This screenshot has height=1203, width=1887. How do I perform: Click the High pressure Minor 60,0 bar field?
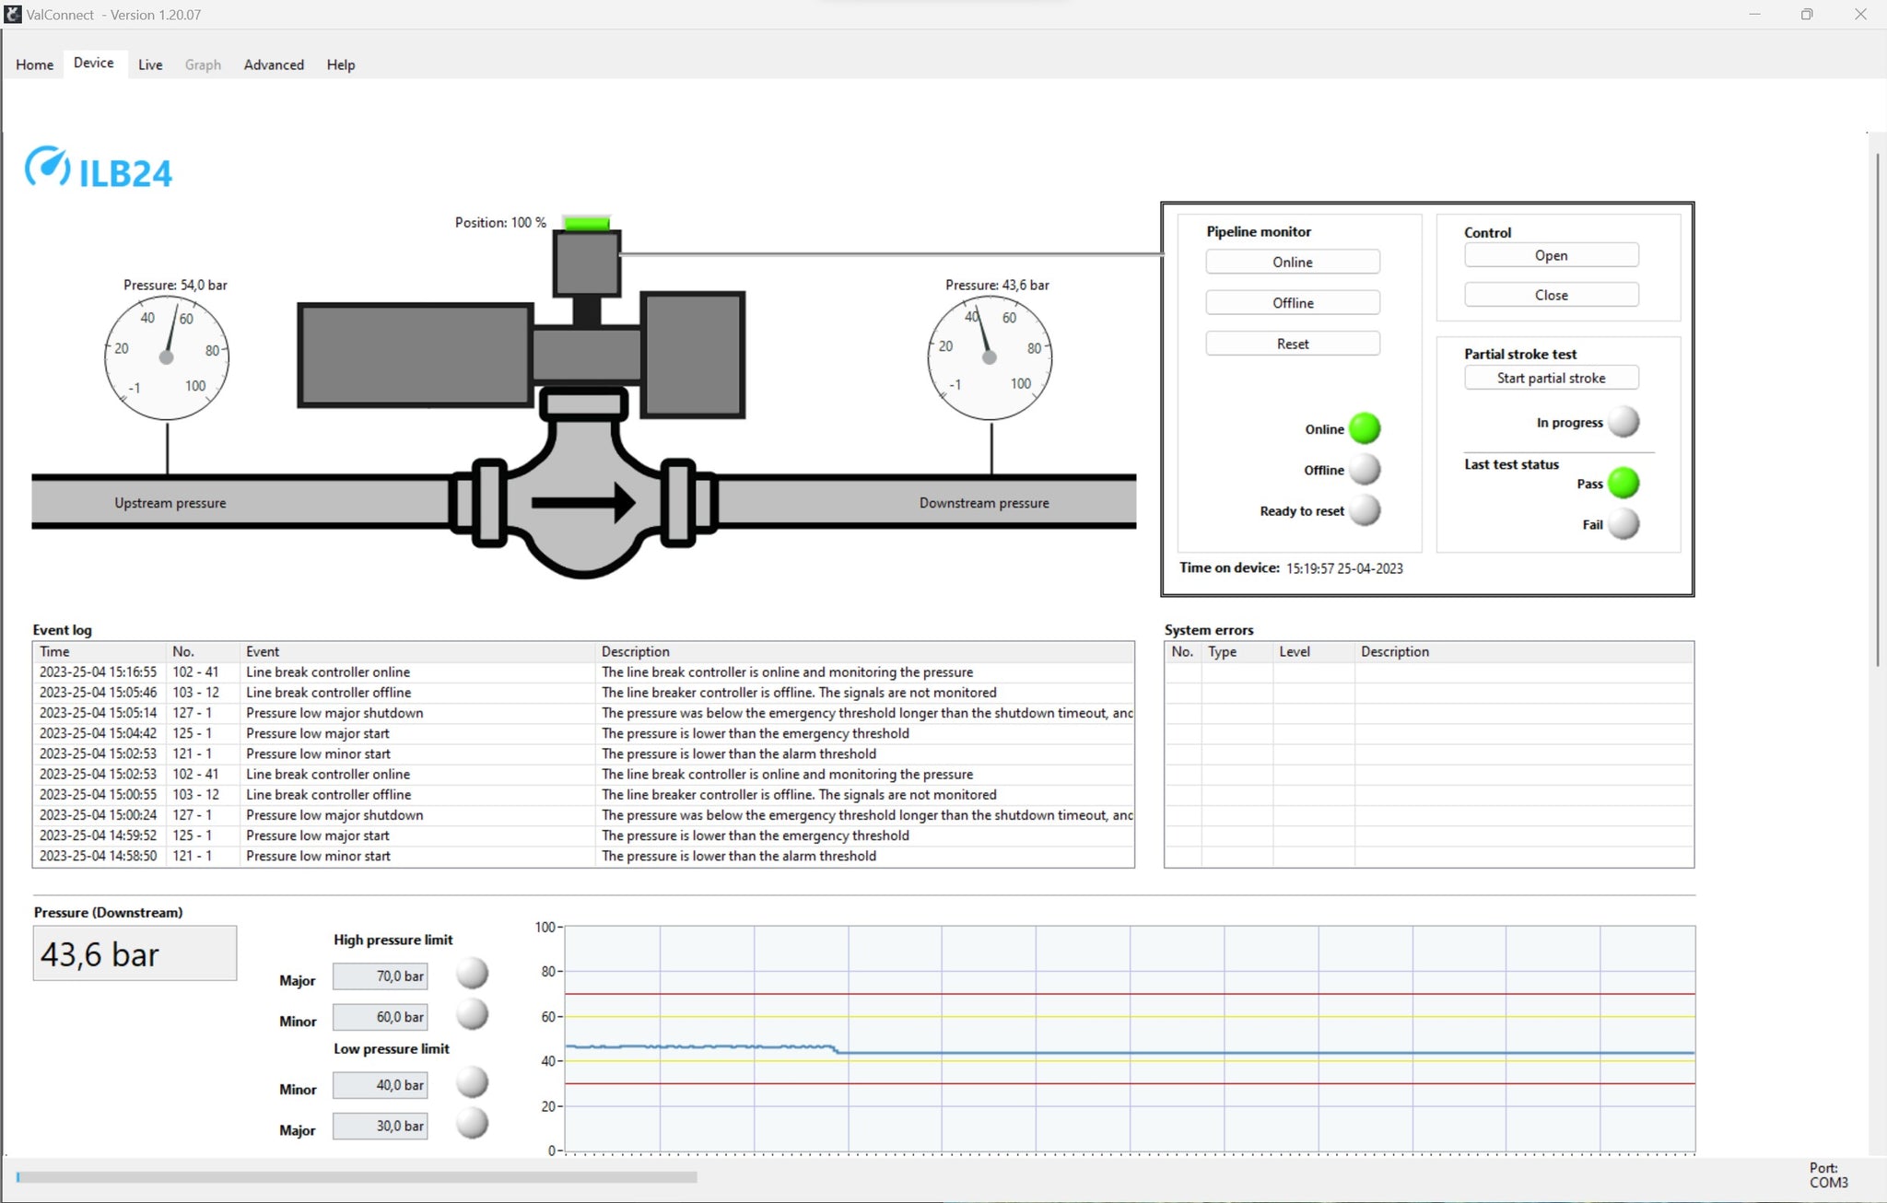tap(381, 1017)
